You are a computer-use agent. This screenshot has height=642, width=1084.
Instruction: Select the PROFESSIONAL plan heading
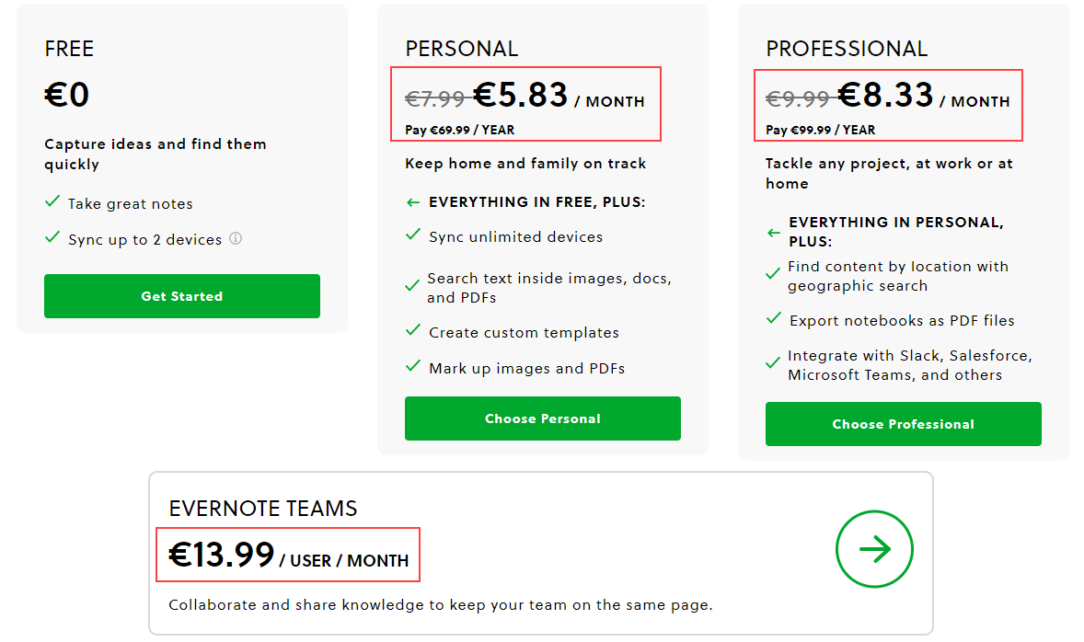tap(848, 48)
